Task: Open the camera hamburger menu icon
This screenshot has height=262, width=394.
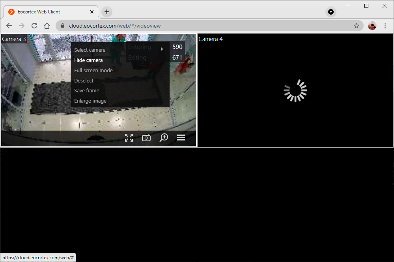Action: 181,138
